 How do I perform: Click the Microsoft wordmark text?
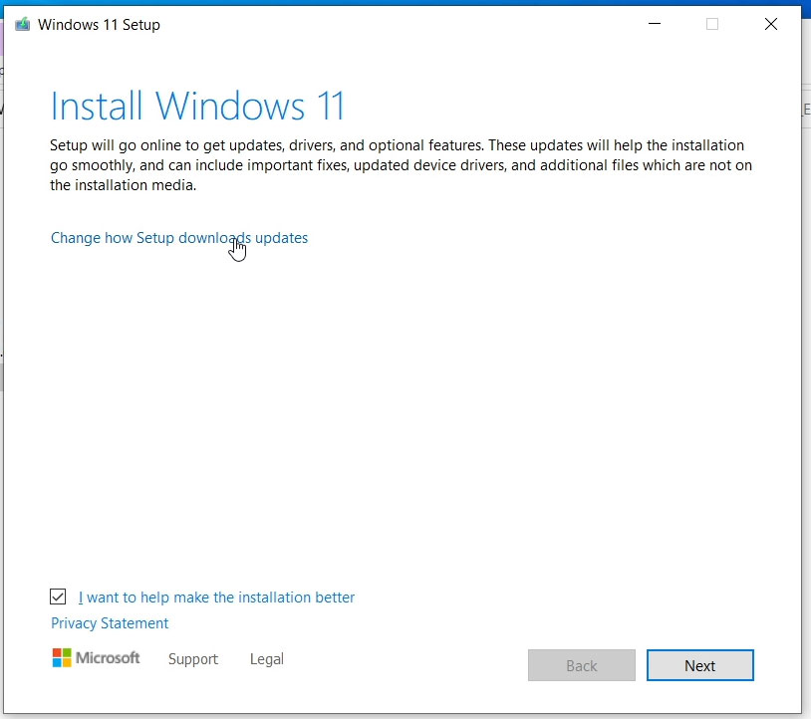coord(109,658)
